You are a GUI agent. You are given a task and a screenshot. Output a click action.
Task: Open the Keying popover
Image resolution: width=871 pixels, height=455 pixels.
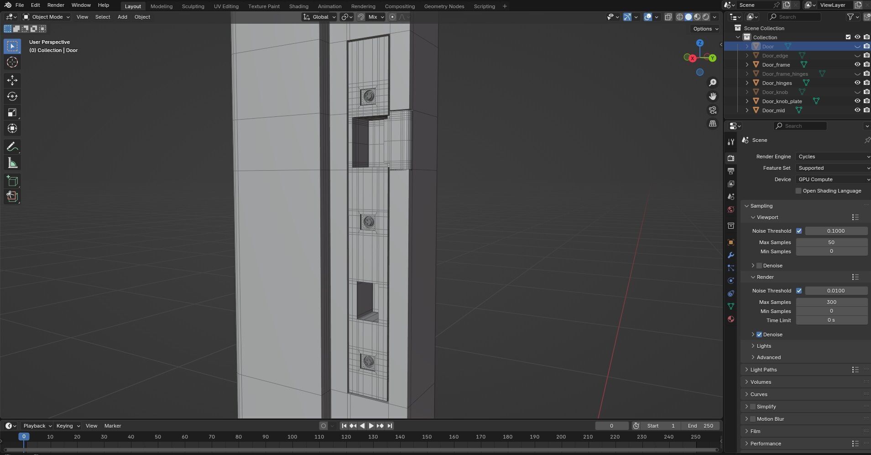click(x=68, y=426)
